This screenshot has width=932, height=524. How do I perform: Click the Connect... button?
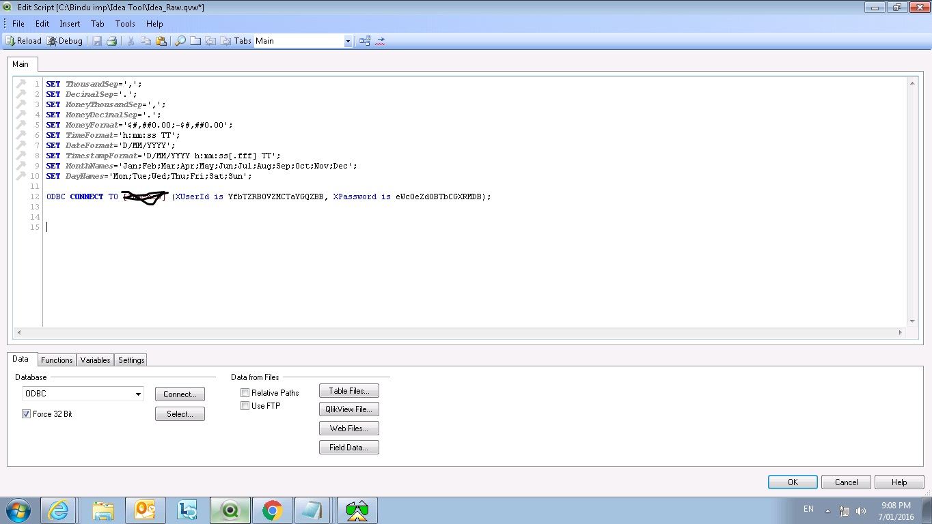180,394
